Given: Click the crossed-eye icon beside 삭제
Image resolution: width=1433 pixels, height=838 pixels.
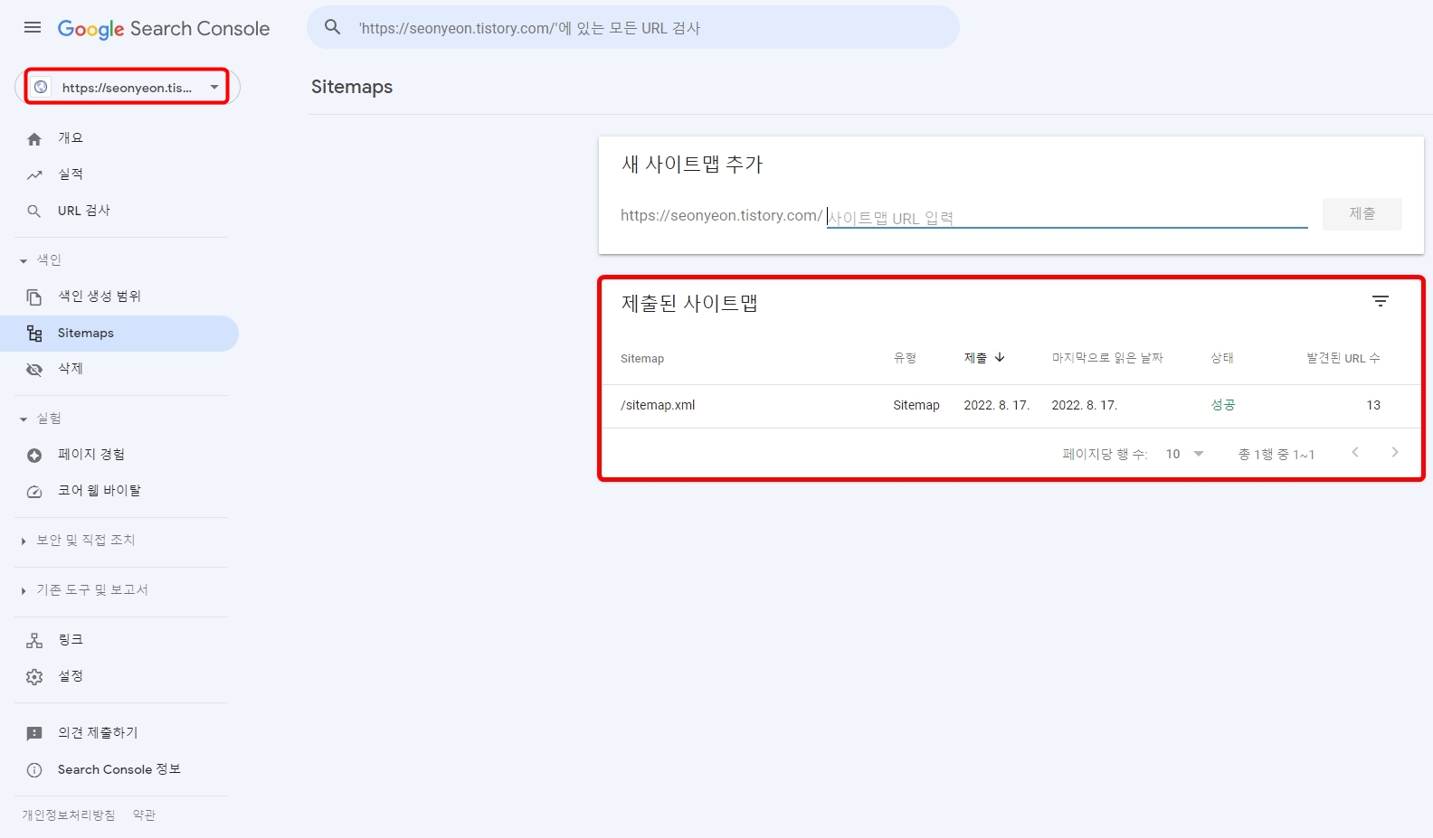Looking at the screenshot, I should [x=34, y=370].
